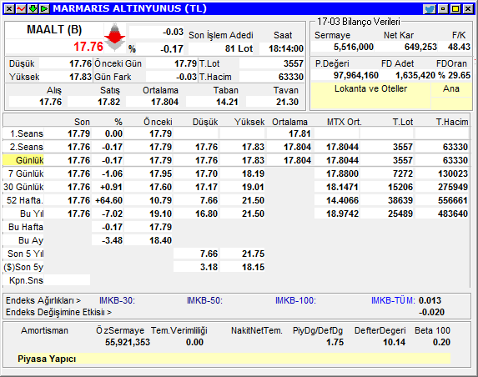Select the Bu Yıl row label

click(32, 214)
